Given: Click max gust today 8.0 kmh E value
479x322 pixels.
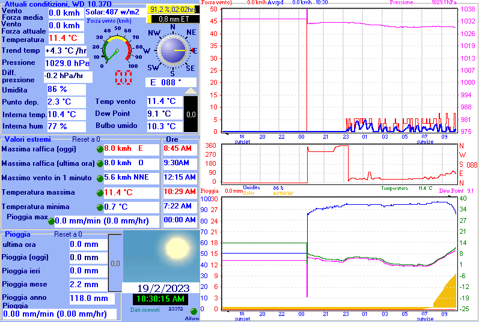Looking at the screenshot, I should click(132, 148).
